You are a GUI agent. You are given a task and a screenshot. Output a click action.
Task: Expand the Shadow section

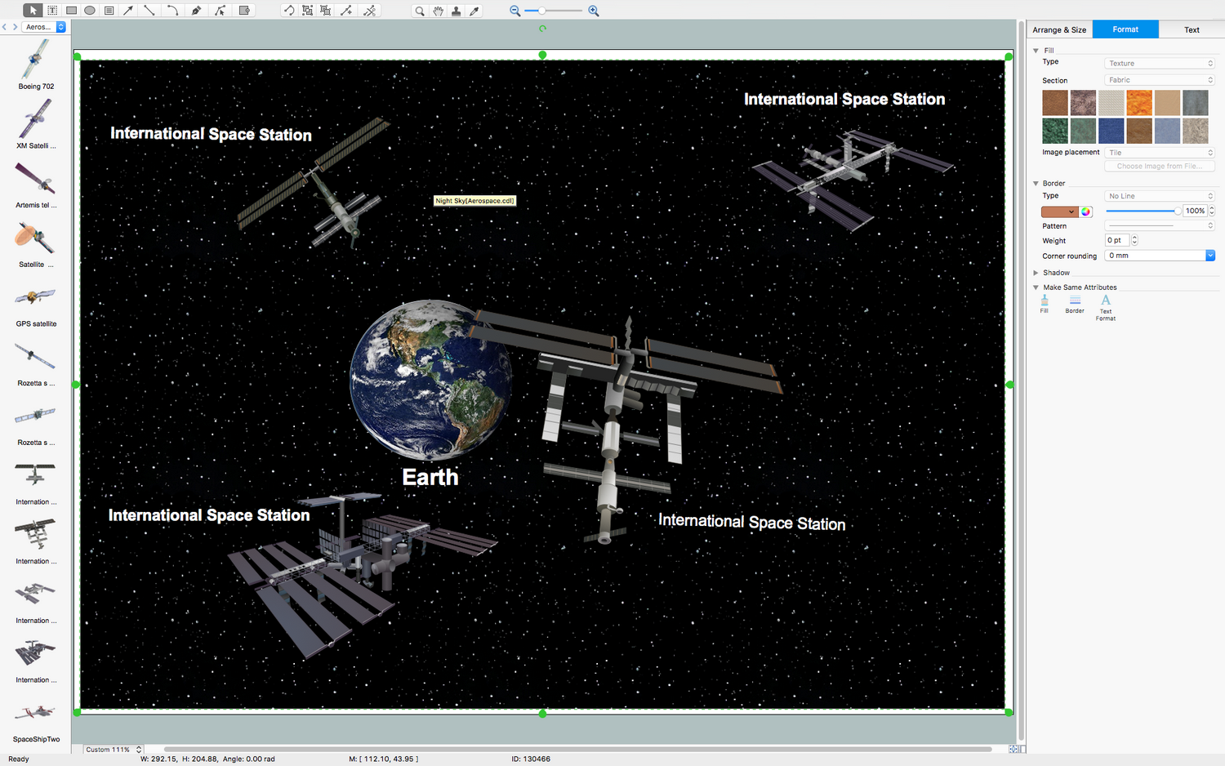tap(1036, 273)
